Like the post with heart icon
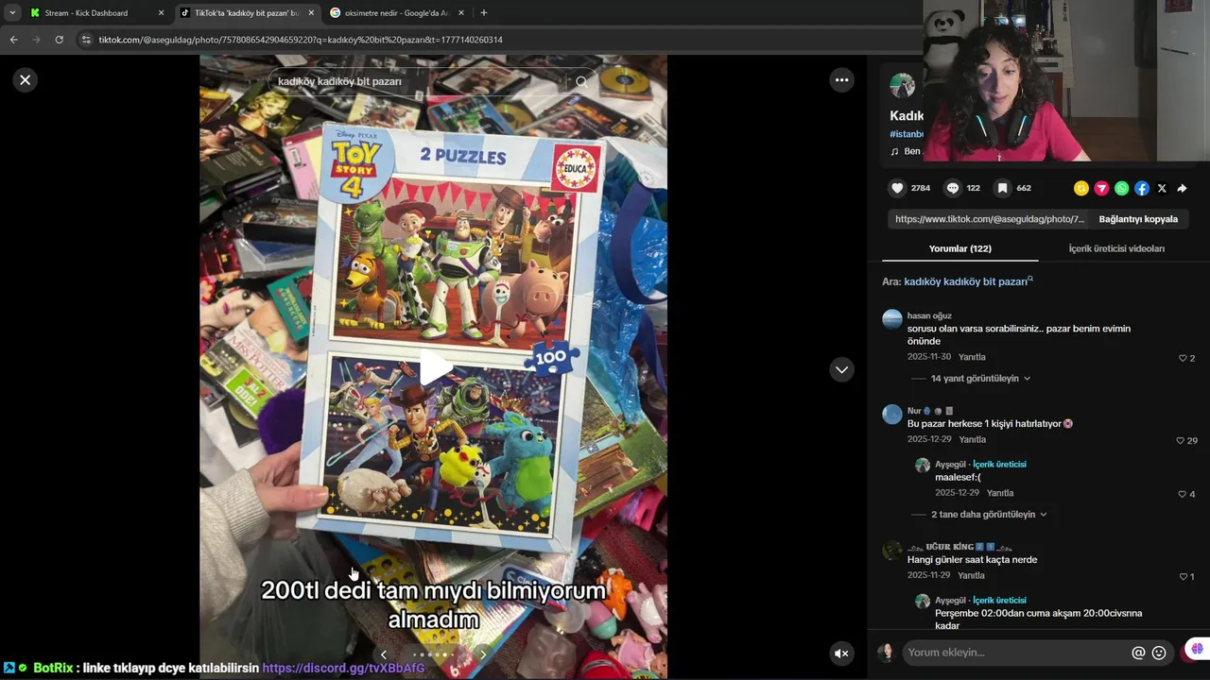The width and height of the screenshot is (1210, 680). tap(898, 188)
